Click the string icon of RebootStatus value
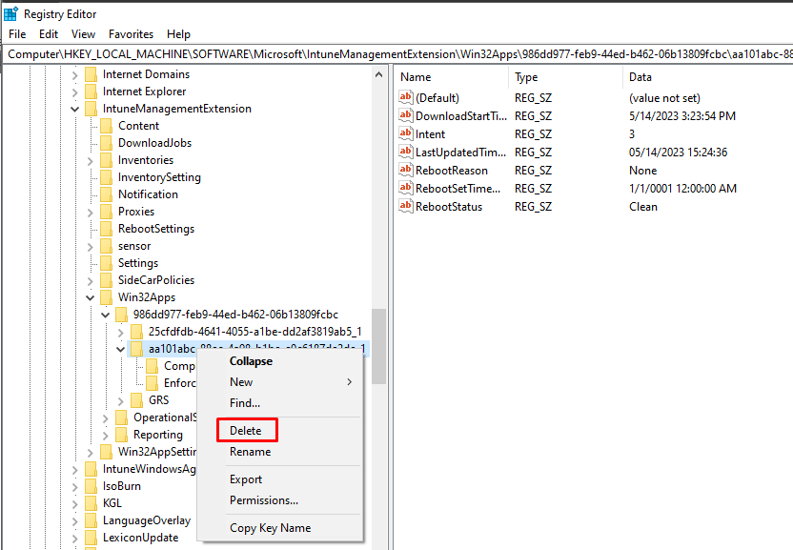Screen dimensions: 793x550 coord(406,207)
